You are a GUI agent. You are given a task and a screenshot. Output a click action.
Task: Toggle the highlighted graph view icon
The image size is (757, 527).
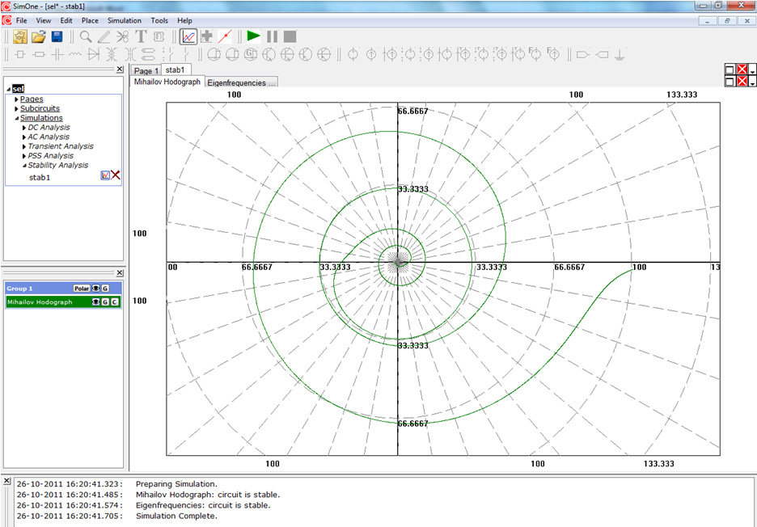(188, 36)
